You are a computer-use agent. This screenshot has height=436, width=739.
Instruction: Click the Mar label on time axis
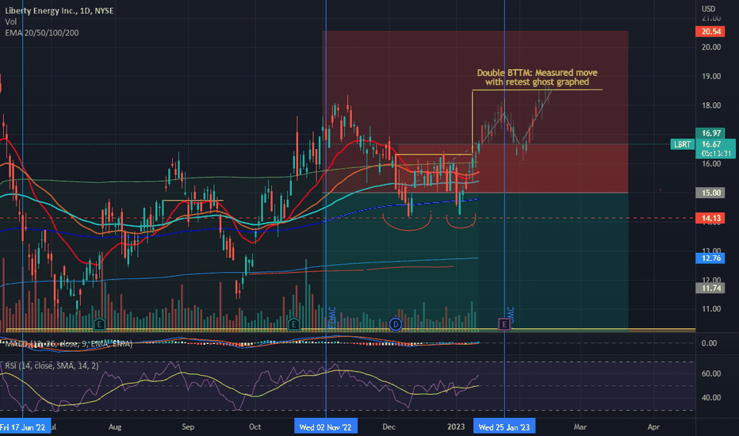[x=580, y=427]
